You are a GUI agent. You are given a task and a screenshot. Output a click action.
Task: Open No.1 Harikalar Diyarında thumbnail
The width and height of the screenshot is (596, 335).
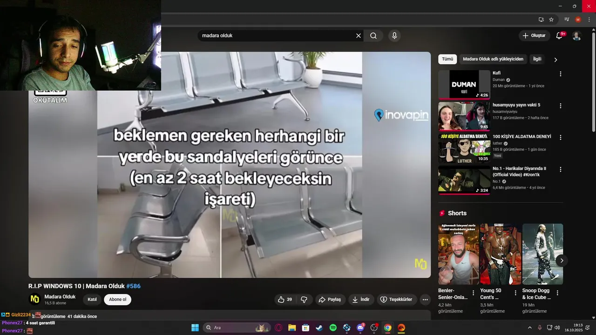(x=464, y=180)
